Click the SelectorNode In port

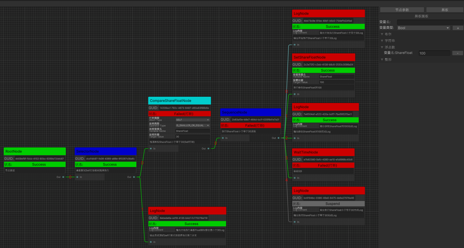pyautogui.click(x=77, y=177)
